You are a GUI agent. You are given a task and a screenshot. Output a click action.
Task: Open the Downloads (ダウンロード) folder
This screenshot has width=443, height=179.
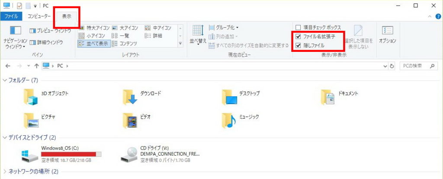130,97
